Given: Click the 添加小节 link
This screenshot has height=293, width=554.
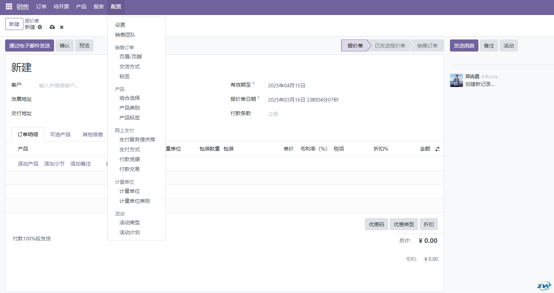Looking at the screenshot, I should click(54, 164).
